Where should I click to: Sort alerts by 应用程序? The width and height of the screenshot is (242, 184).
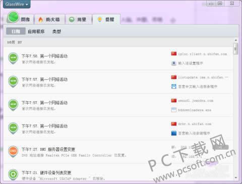coord(36,31)
